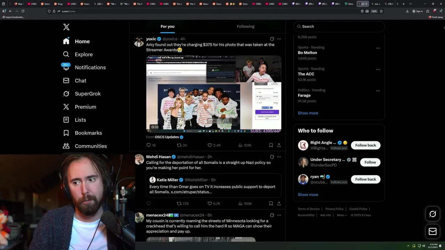445x250 pixels.
Task: Open yoxic's profile avatar
Action: pos(139,42)
